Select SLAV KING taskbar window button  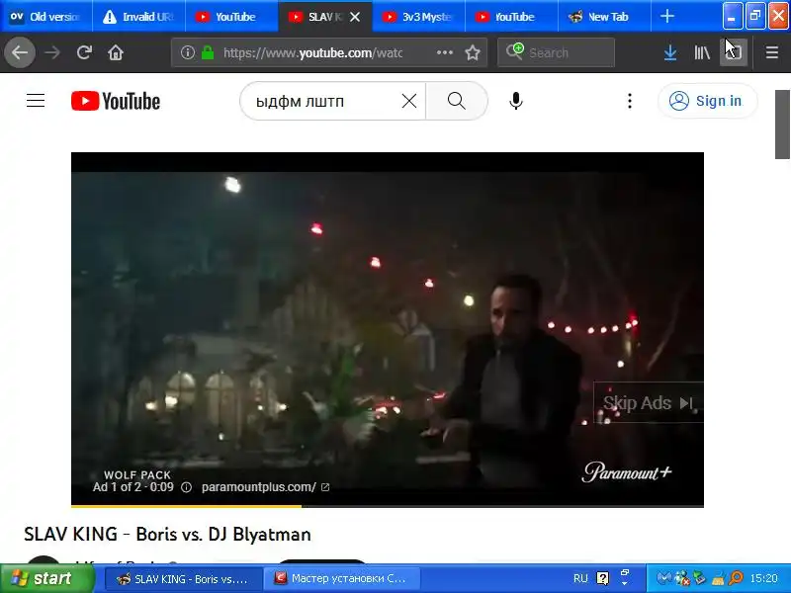tap(184, 579)
